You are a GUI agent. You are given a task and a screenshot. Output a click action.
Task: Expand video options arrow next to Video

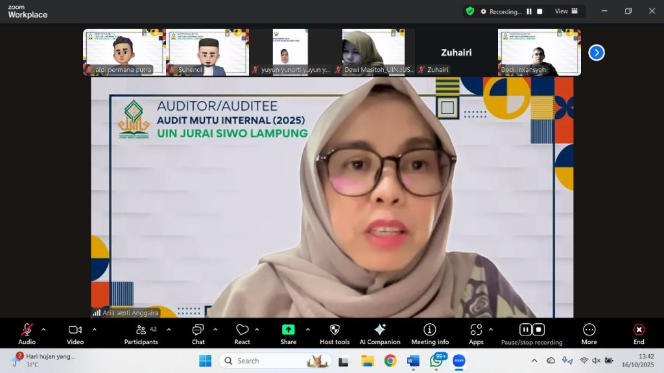click(94, 330)
